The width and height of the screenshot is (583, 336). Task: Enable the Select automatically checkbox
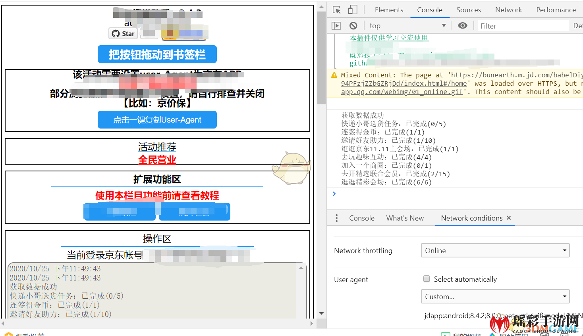pyautogui.click(x=427, y=279)
